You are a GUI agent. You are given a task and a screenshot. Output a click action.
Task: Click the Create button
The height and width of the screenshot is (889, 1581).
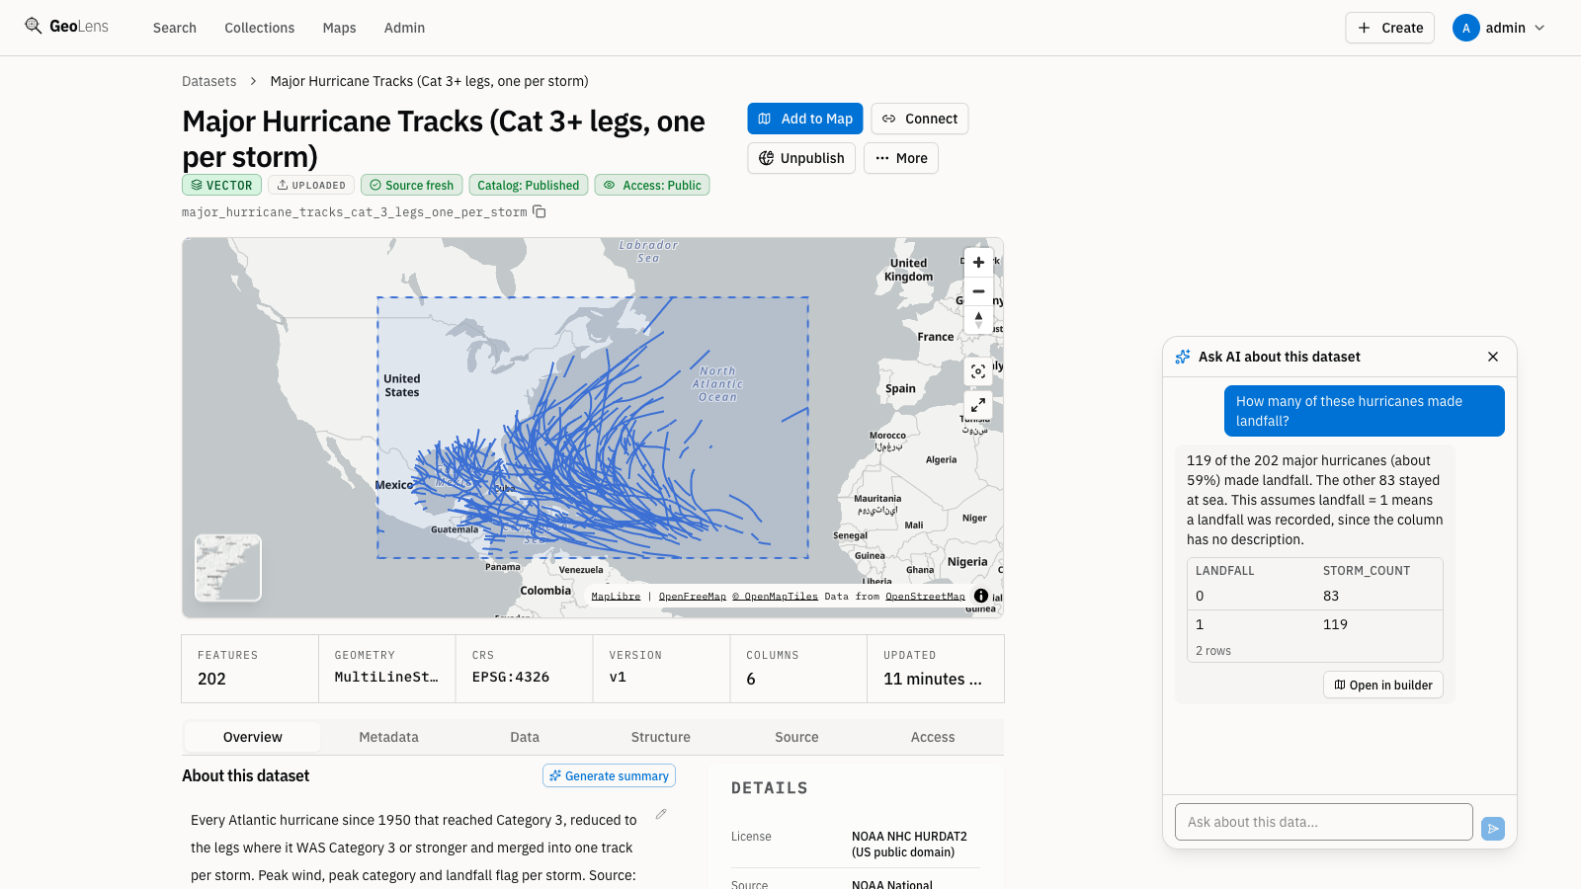(x=1389, y=28)
